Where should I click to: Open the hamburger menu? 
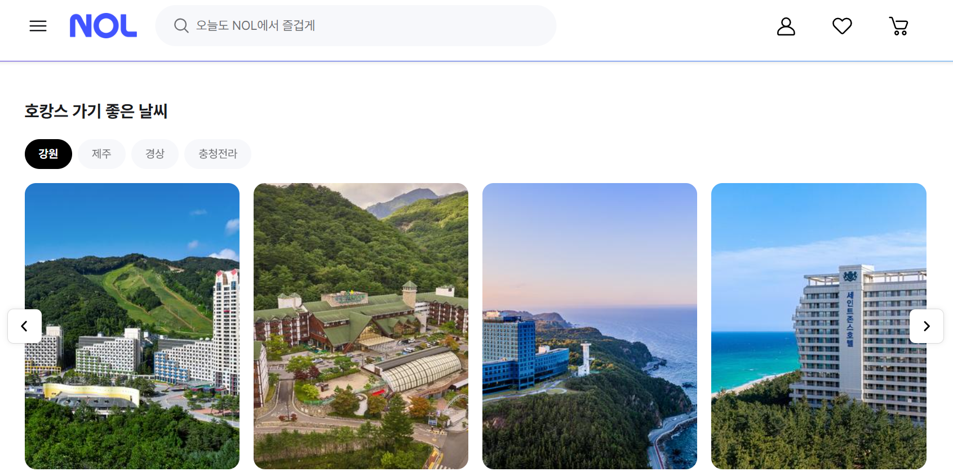point(38,26)
